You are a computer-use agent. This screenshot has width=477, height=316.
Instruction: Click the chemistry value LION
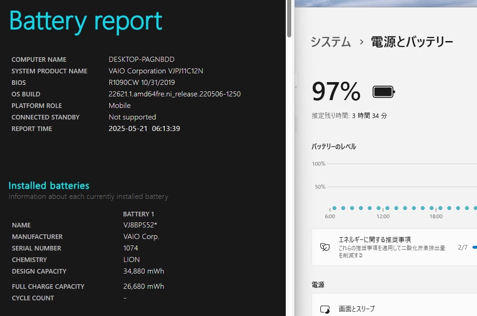(x=131, y=260)
